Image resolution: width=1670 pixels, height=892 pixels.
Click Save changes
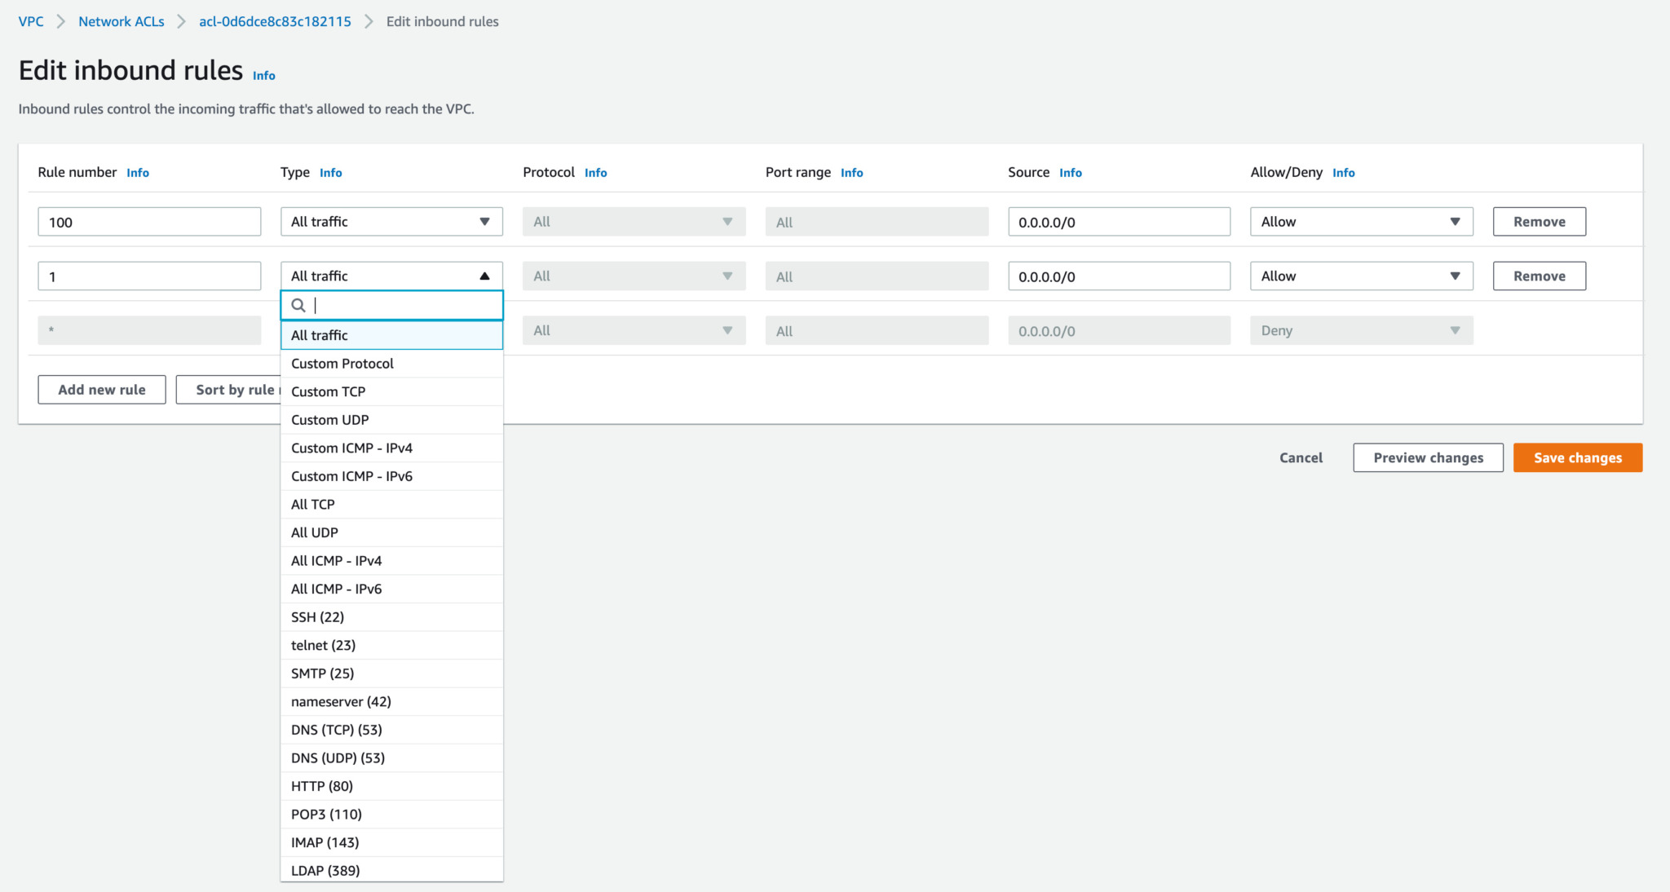pos(1577,457)
